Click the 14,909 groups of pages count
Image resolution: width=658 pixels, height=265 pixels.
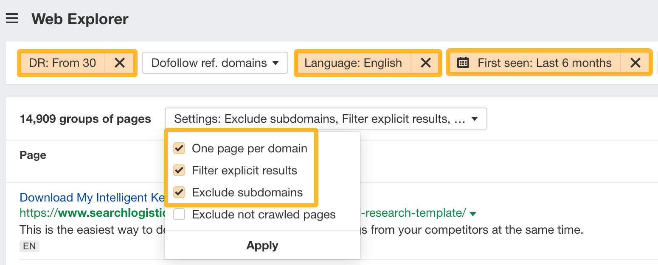85,119
